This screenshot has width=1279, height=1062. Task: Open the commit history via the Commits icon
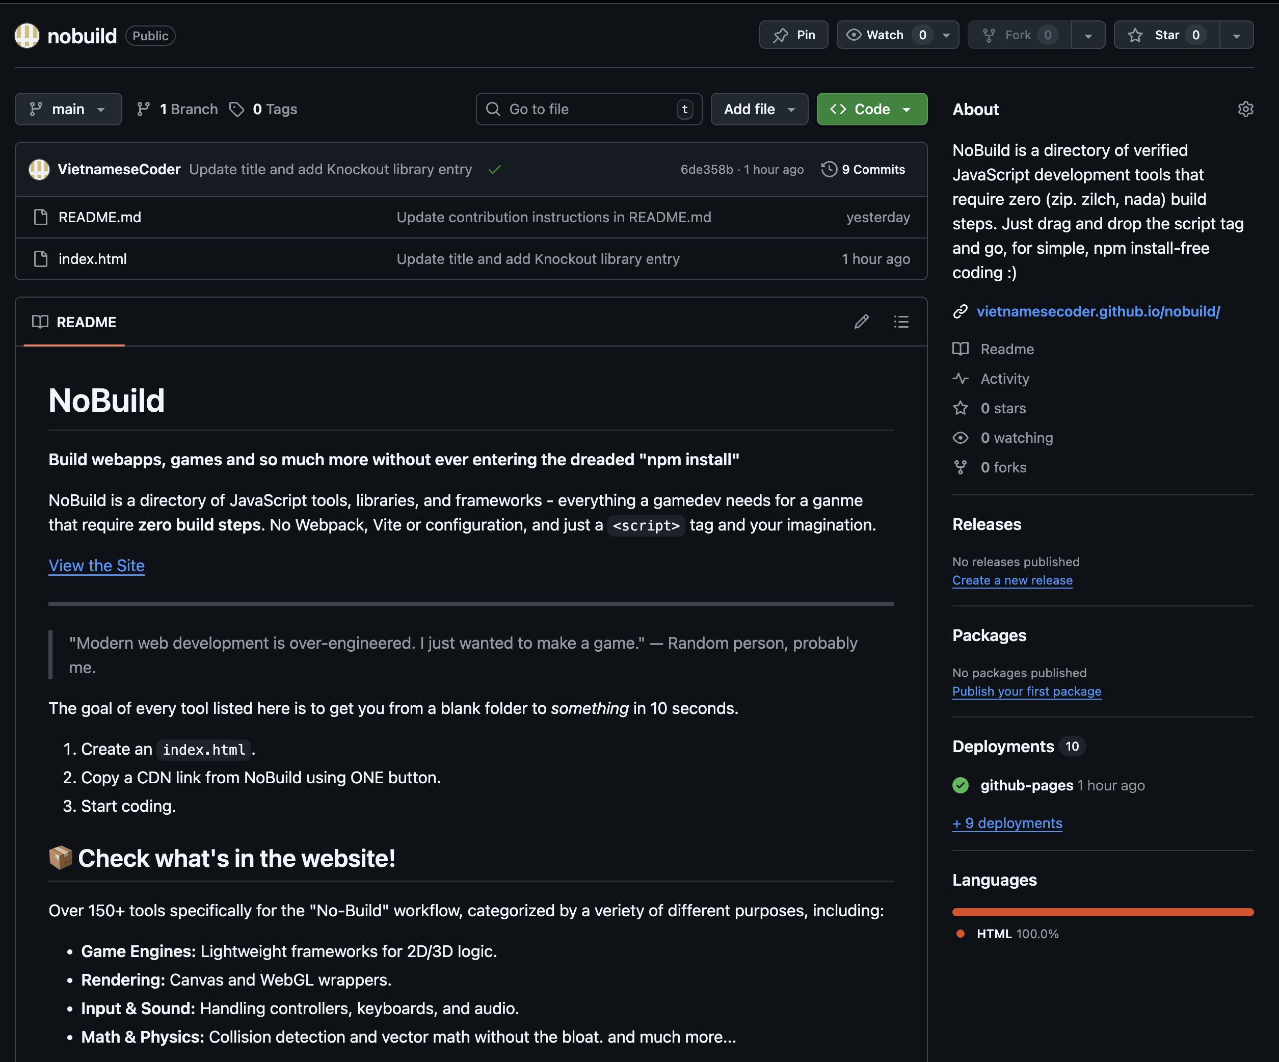[x=829, y=169]
